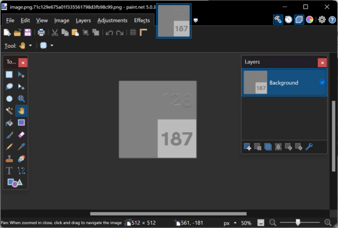Add new layer in Layers panel

tap(247, 147)
